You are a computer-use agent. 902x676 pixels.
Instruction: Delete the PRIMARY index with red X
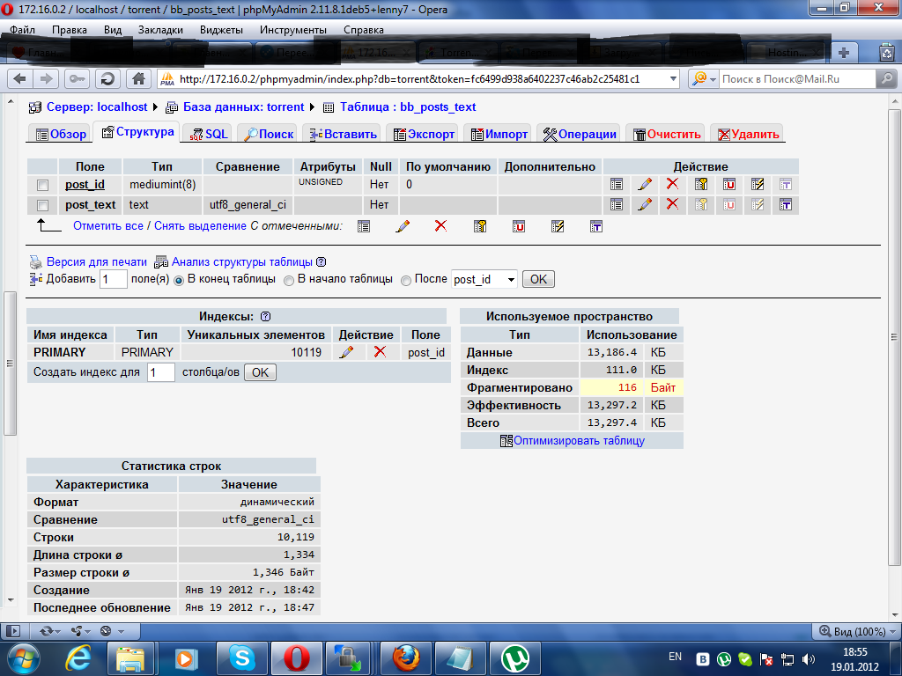point(380,352)
